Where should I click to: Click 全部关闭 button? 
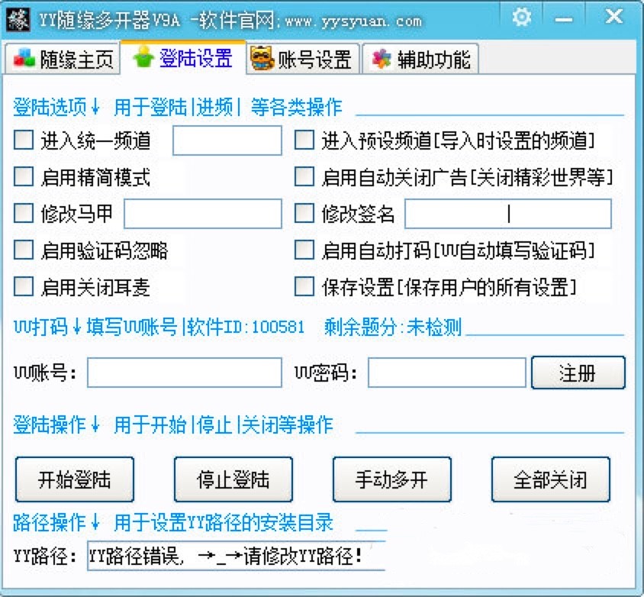(550, 479)
